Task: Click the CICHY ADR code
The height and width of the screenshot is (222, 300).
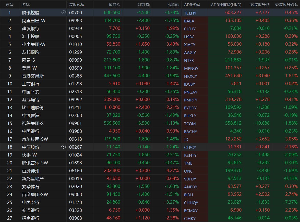Action: (x=190, y=29)
